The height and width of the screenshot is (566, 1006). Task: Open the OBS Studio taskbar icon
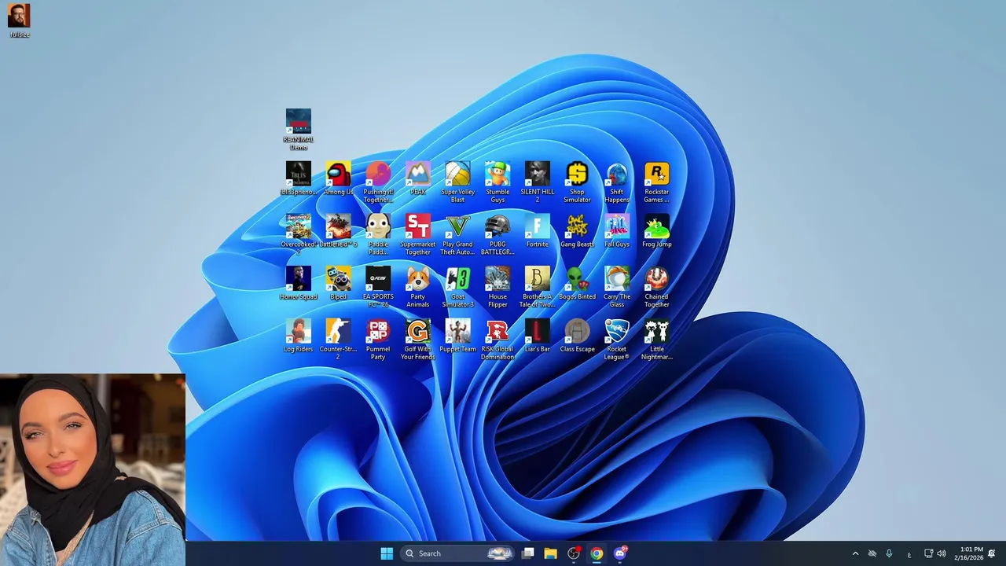click(574, 553)
